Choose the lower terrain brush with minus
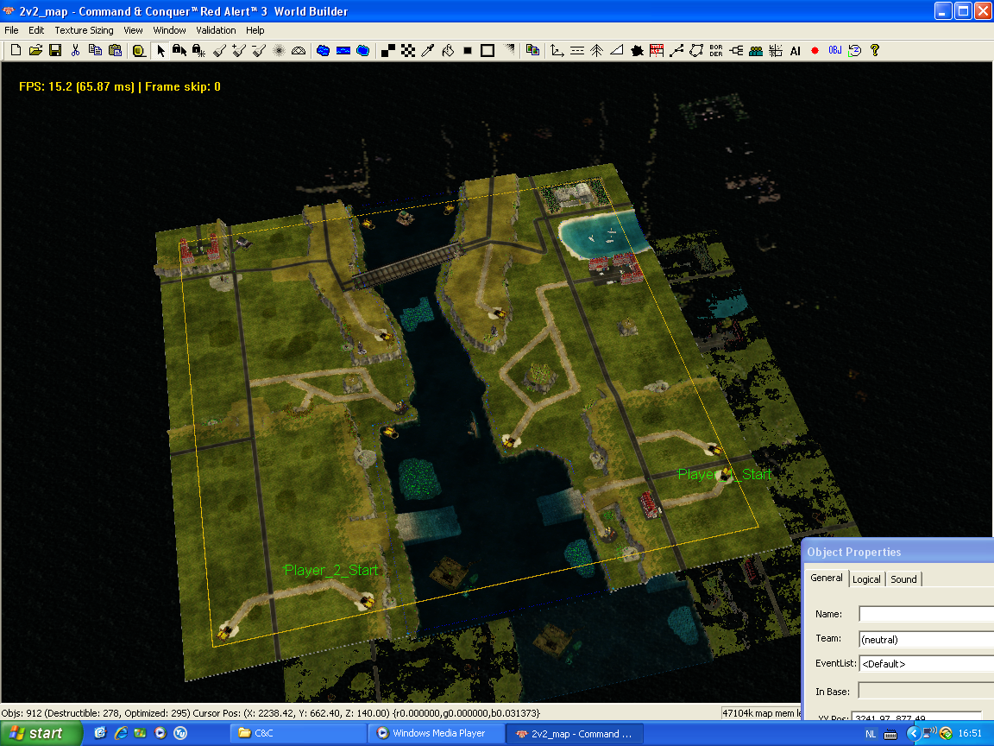 [259, 50]
